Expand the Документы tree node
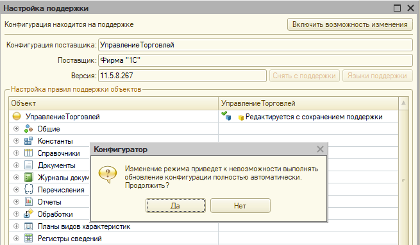 (x=16, y=165)
